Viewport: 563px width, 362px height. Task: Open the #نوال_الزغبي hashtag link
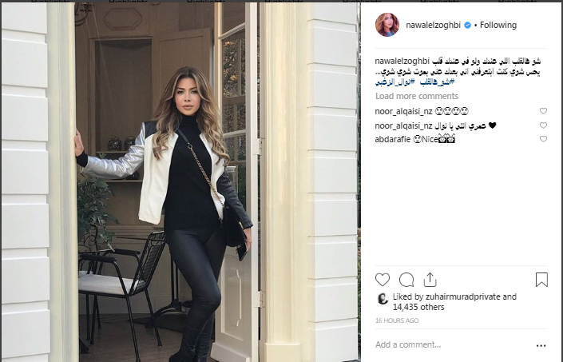(395, 82)
